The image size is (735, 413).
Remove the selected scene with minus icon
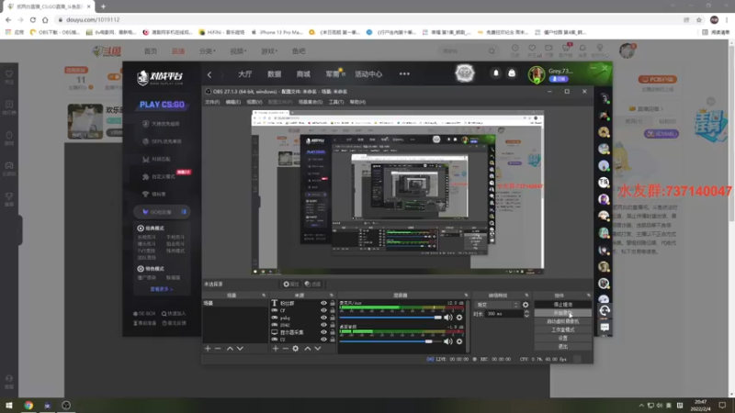click(x=218, y=349)
